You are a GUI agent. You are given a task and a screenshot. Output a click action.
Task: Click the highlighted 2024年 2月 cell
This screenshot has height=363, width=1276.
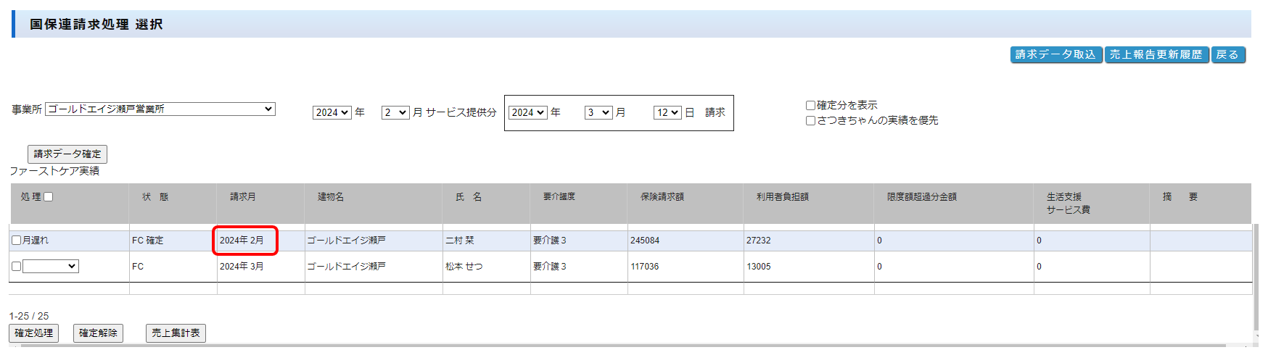pos(244,241)
